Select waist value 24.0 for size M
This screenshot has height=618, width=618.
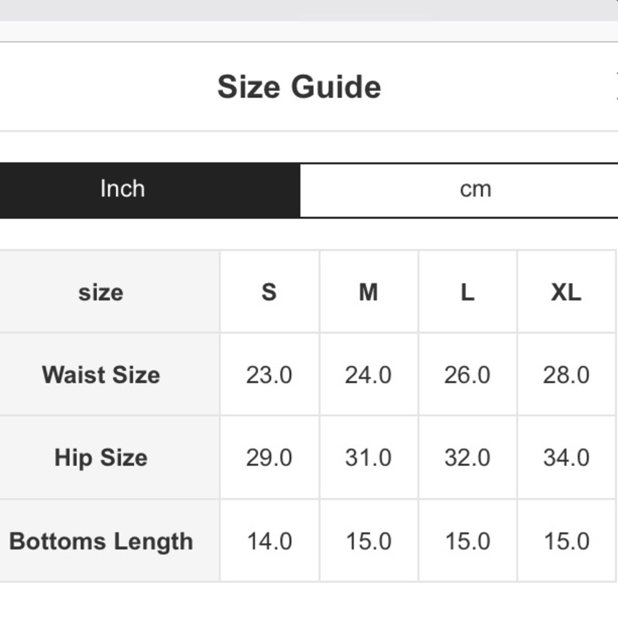point(368,375)
